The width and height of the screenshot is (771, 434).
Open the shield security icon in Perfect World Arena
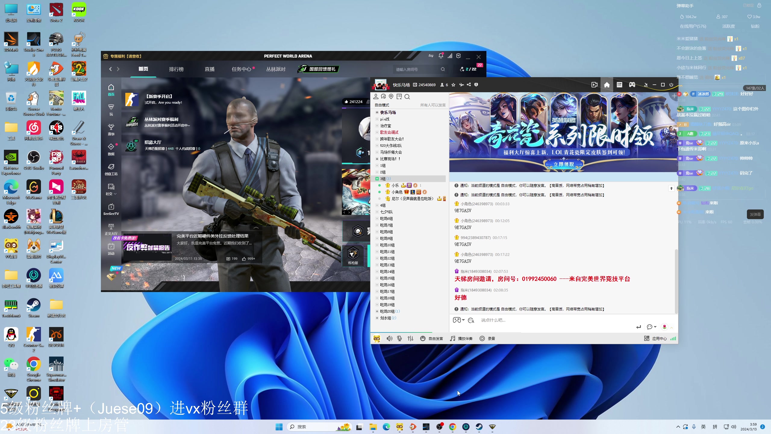coord(459,56)
